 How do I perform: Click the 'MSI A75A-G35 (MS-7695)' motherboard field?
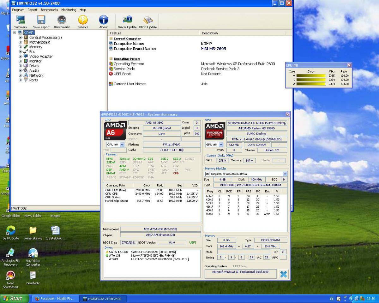pyautogui.click(x=160, y=229)
